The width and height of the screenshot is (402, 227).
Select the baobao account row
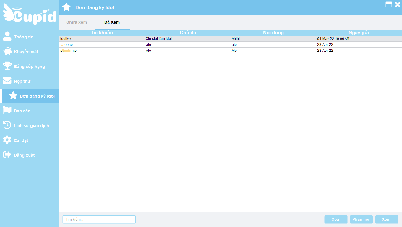pos(102,45)
